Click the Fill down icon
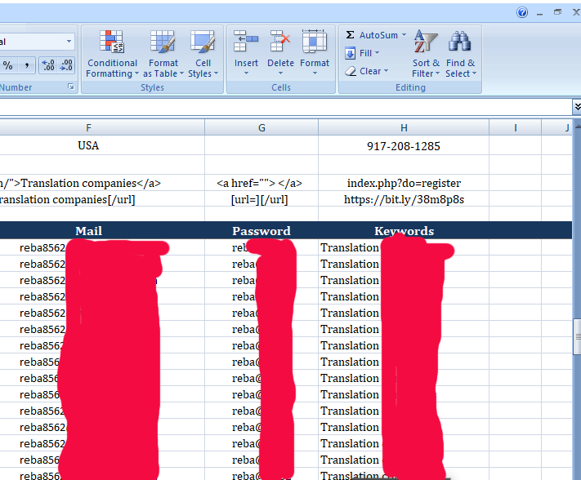581x480 pixels. pos(350,53)
